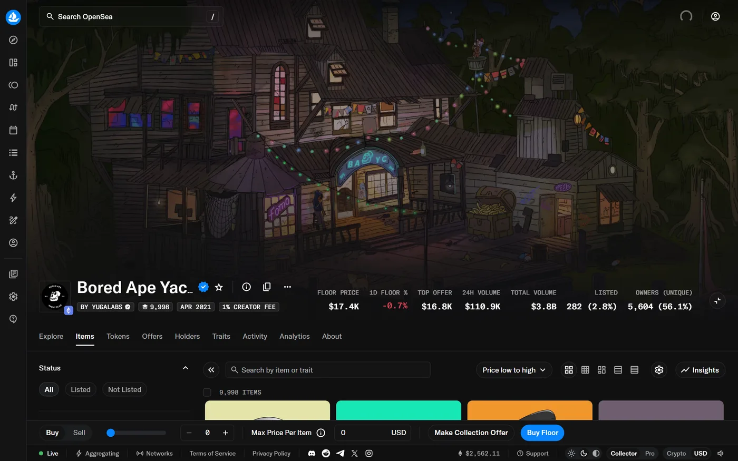Open the swap arrows icon in sidebar

[13, 107]
